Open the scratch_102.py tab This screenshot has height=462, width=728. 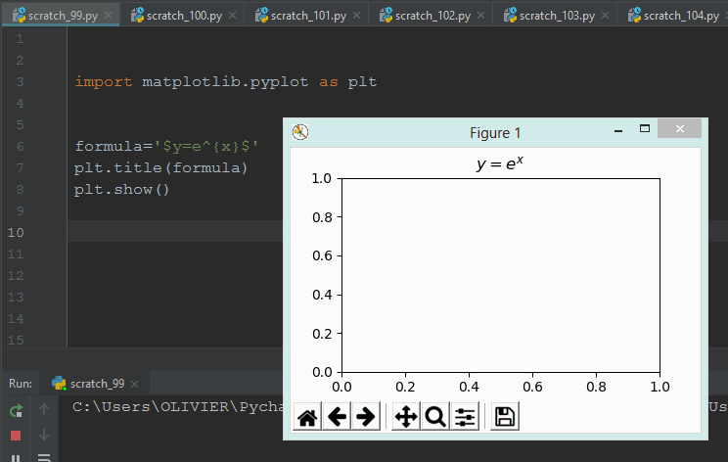[x=432, y=16]
